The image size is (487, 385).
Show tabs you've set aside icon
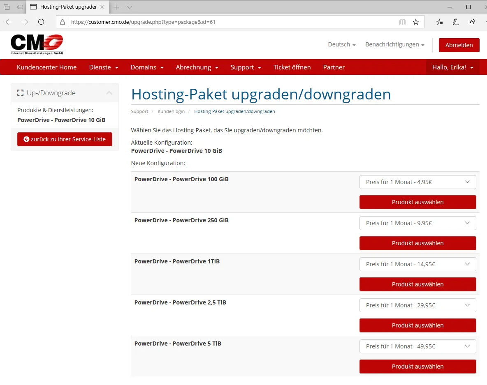tap(7, 7)
